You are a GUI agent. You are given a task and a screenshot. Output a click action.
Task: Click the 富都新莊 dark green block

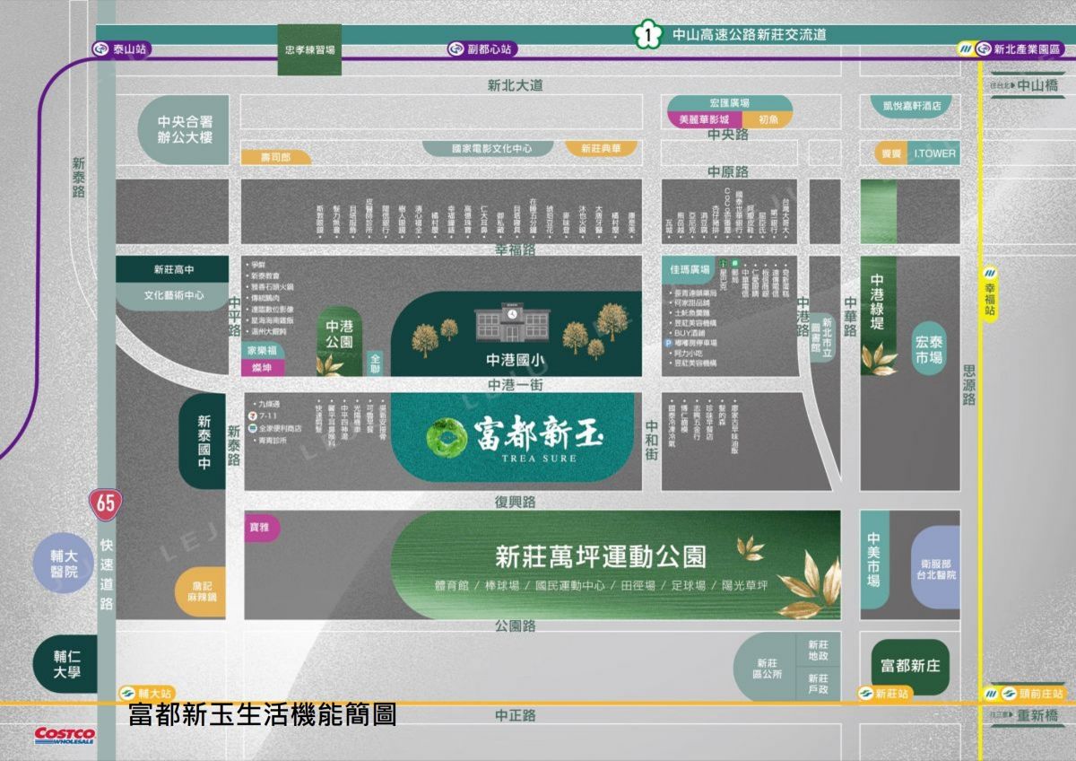(x=910, y=666)
